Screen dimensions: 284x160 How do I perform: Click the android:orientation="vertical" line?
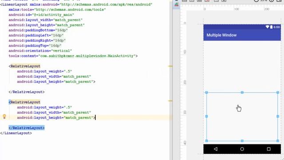pos(40,51)
